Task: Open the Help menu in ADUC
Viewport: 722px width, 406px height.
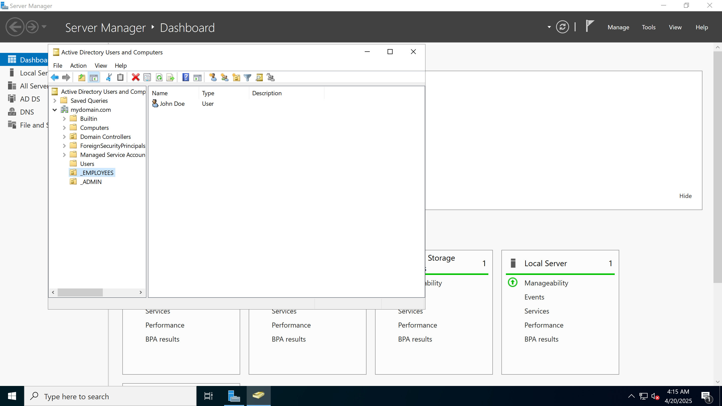Action: point(121,65)
